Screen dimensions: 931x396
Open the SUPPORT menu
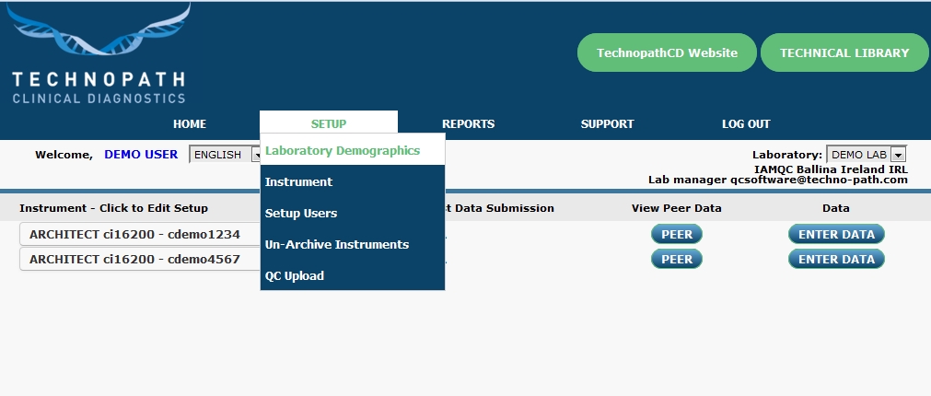(x=607, y=124)
